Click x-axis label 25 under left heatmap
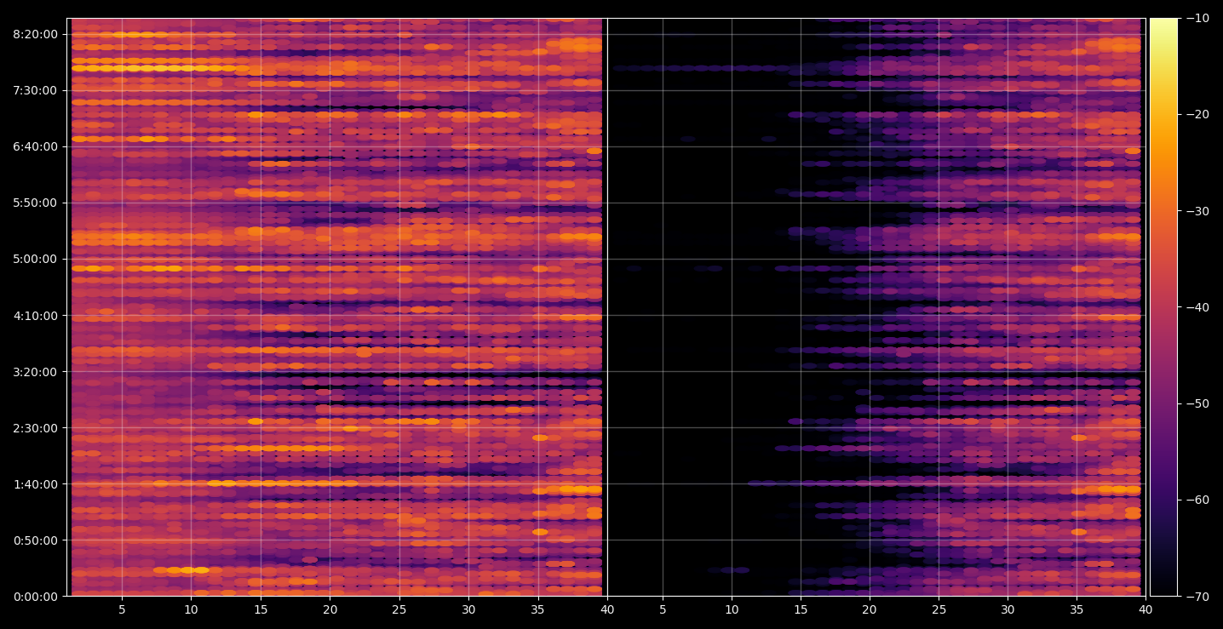 point(399,609)
